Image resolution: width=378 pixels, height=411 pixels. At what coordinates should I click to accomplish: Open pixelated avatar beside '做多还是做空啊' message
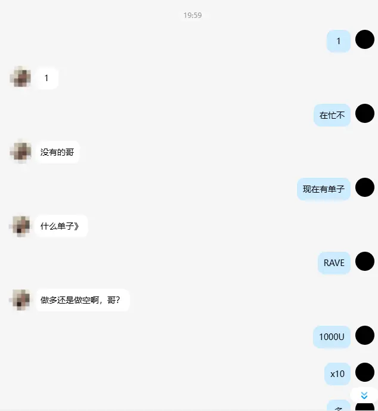point(21,299)
